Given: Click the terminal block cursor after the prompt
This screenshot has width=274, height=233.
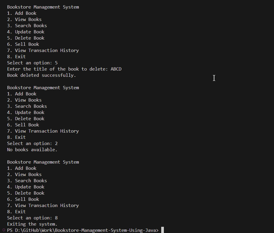Looking at the screenshot, I should coord(162,230).
